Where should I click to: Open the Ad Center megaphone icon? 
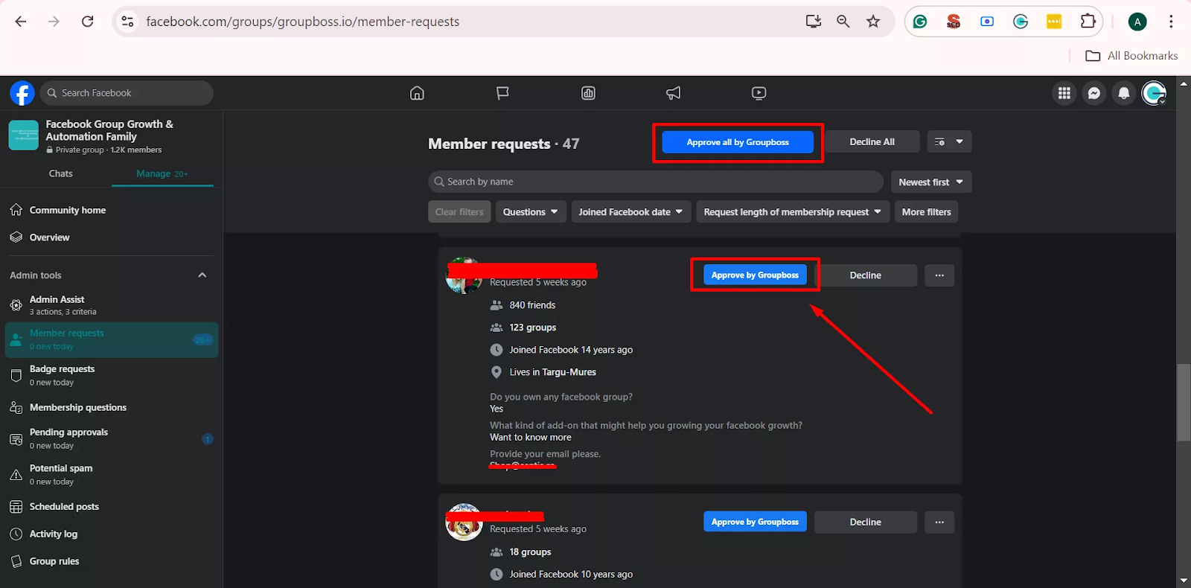click(x=673, y=93)
